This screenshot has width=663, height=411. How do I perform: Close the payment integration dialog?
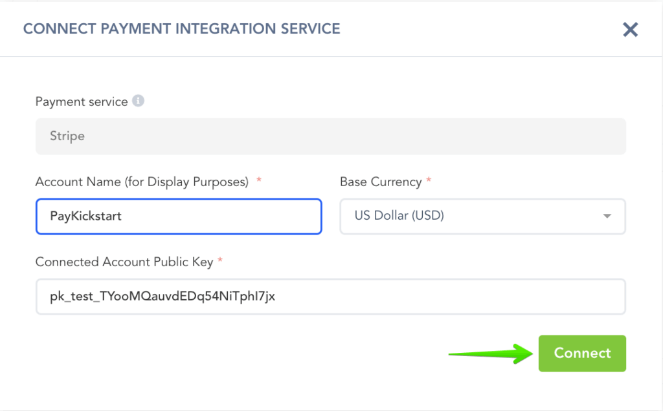point(630,30)
